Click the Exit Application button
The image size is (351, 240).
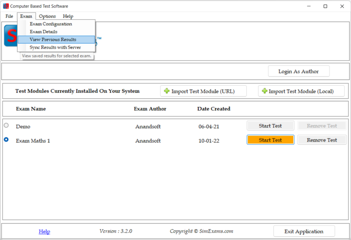[x=304, y=231]
